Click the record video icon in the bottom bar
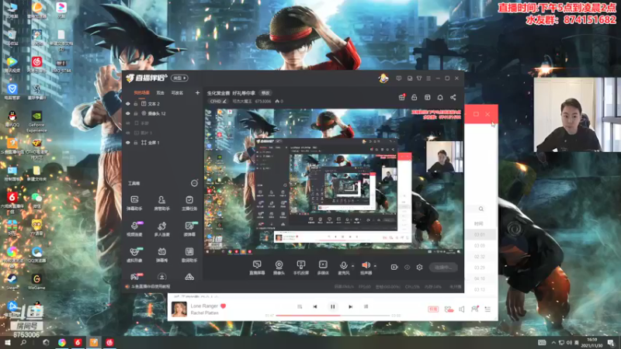 tap(394, 267)
